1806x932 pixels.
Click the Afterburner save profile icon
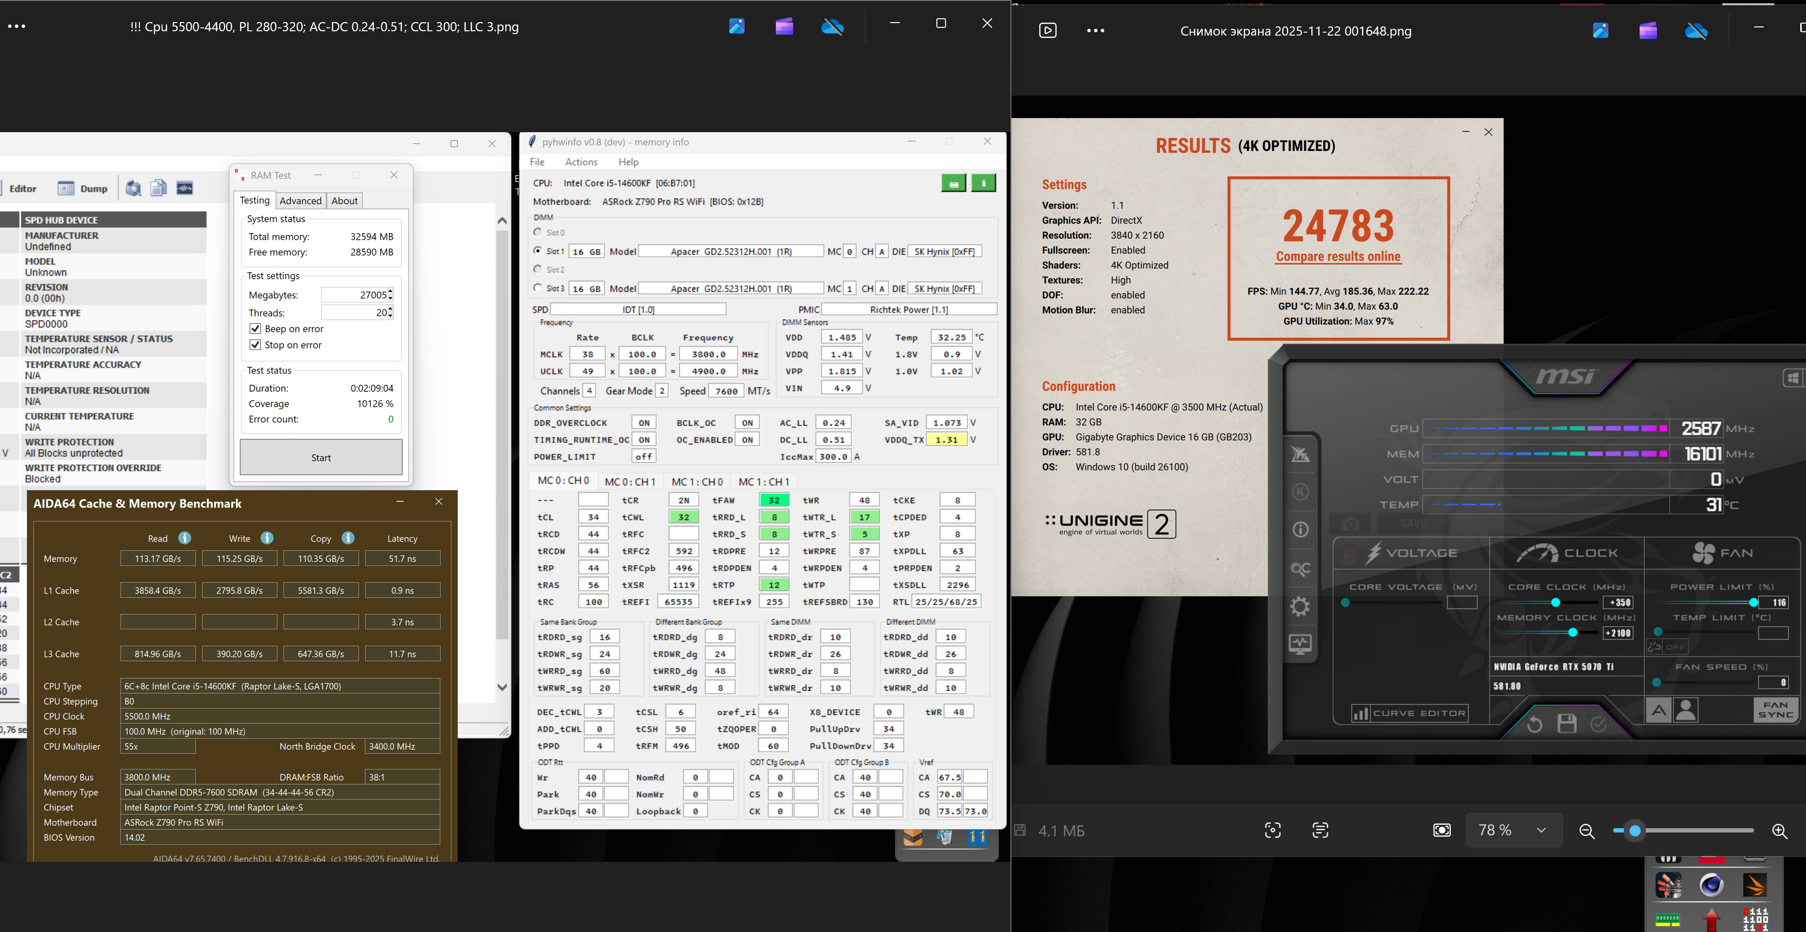1566,723
